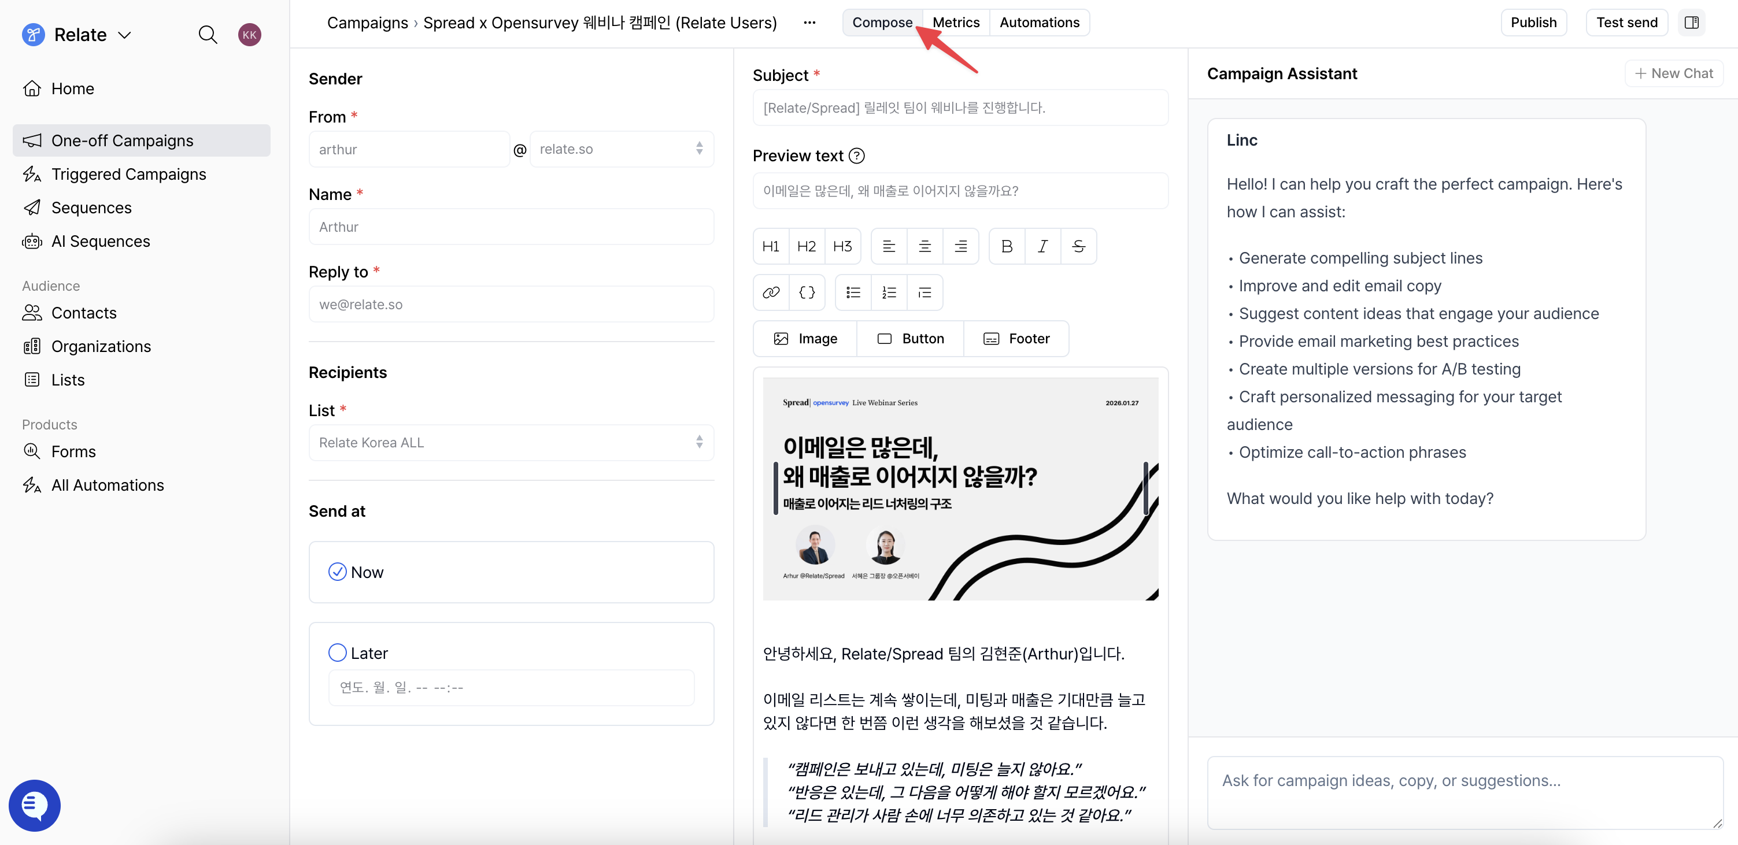
Task: Expand the Relate workspace menu
Action: [x=125, y=35]
